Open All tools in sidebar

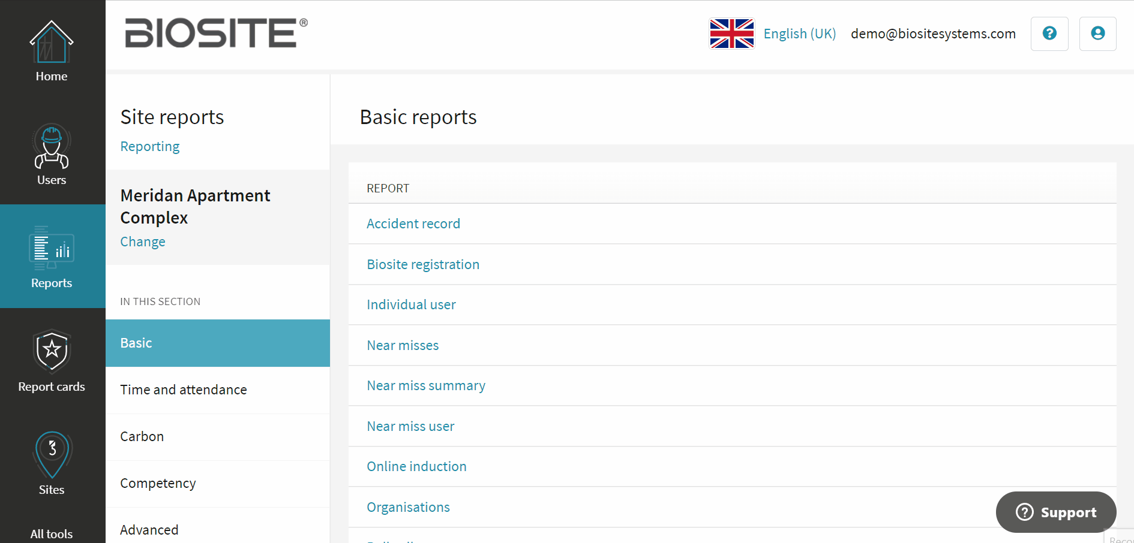coord(52,534)
